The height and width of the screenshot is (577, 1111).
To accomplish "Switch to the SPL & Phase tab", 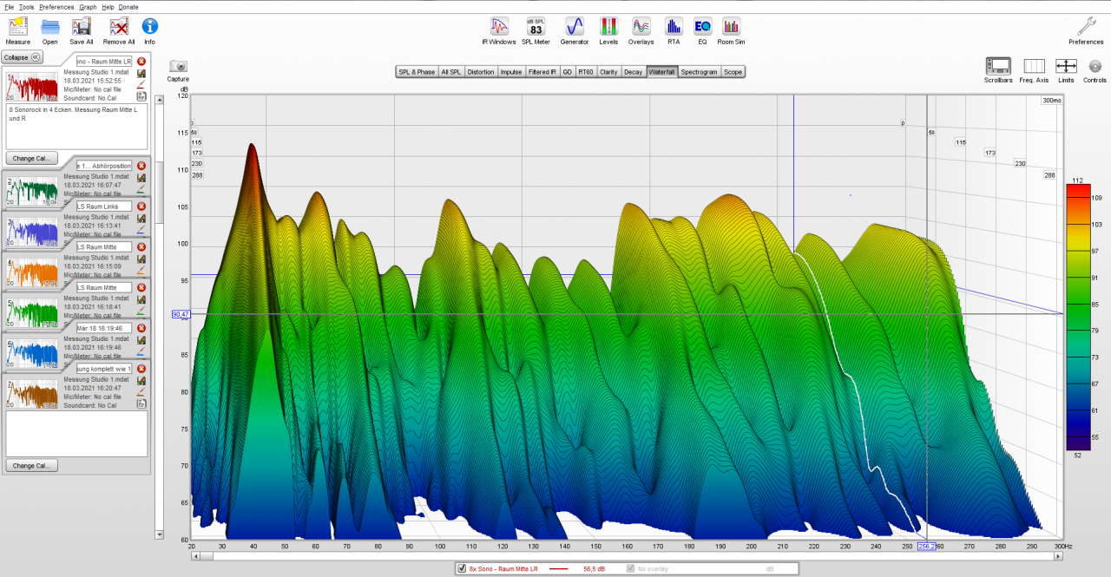I will point(417,72).
